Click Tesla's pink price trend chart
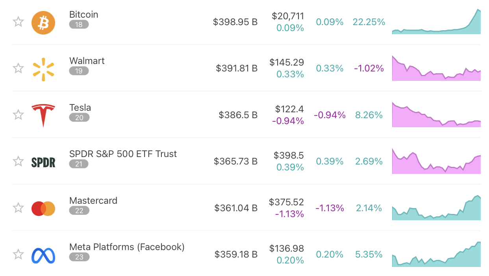Viewport: 489px width, 276px height. (x=436, y=116)
